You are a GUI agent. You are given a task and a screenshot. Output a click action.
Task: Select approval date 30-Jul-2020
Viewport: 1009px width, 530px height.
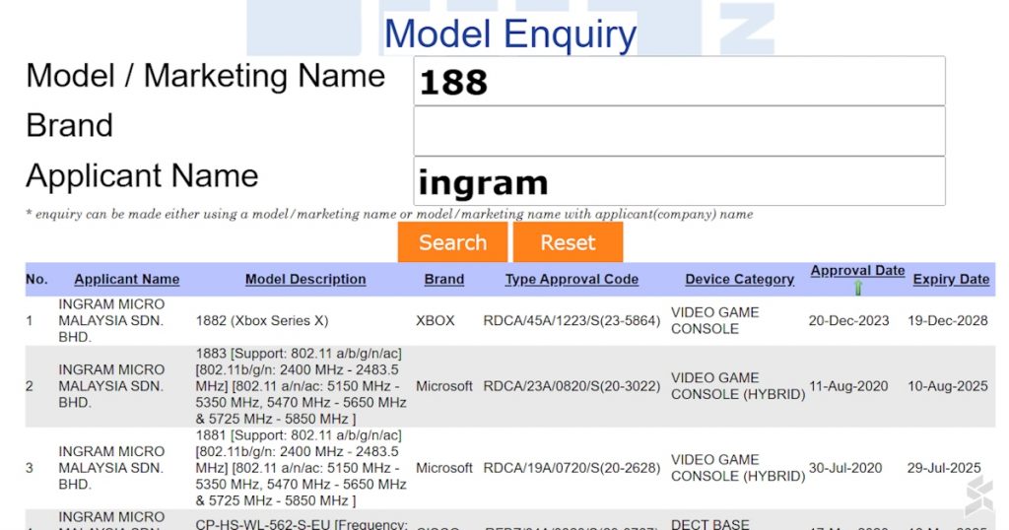pyautogui.click(x=844, y=468)
